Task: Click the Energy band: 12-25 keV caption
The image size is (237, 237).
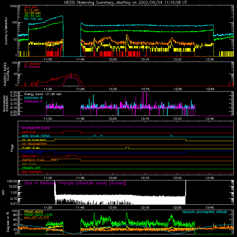Action: (x=43, y=94)
